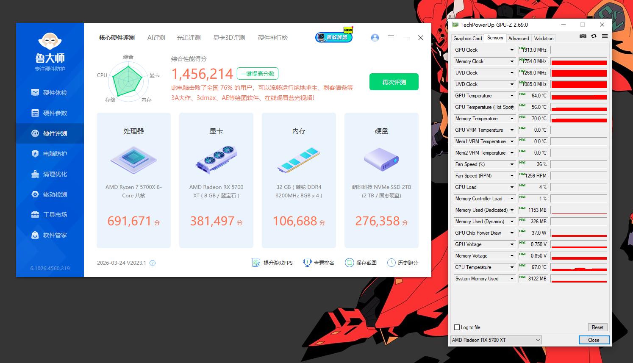Open the user account avatar icon

[x=375, y=38]
